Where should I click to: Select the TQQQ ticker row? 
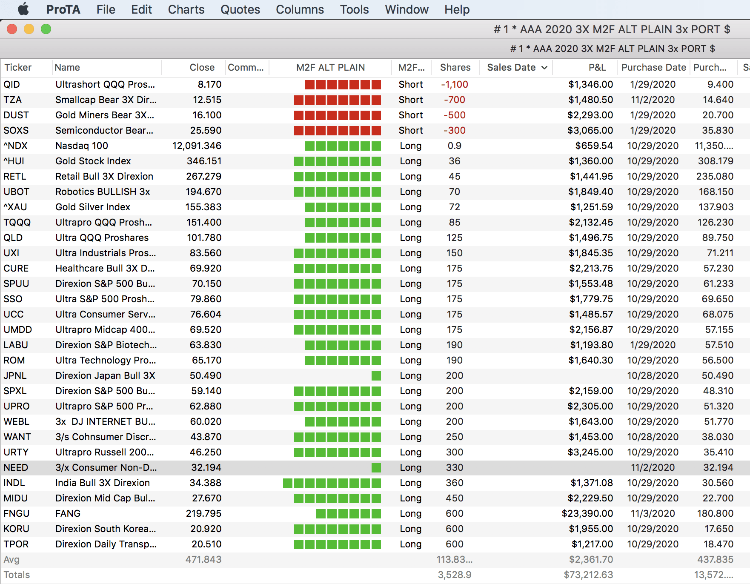[x=17, y=222]
